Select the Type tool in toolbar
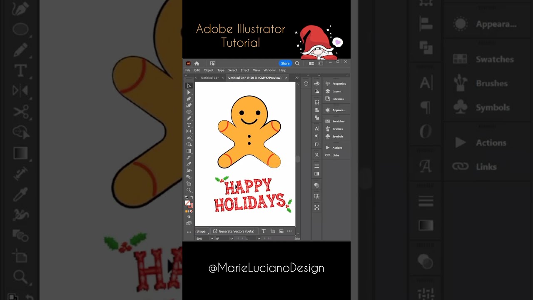 coord(189,125)
